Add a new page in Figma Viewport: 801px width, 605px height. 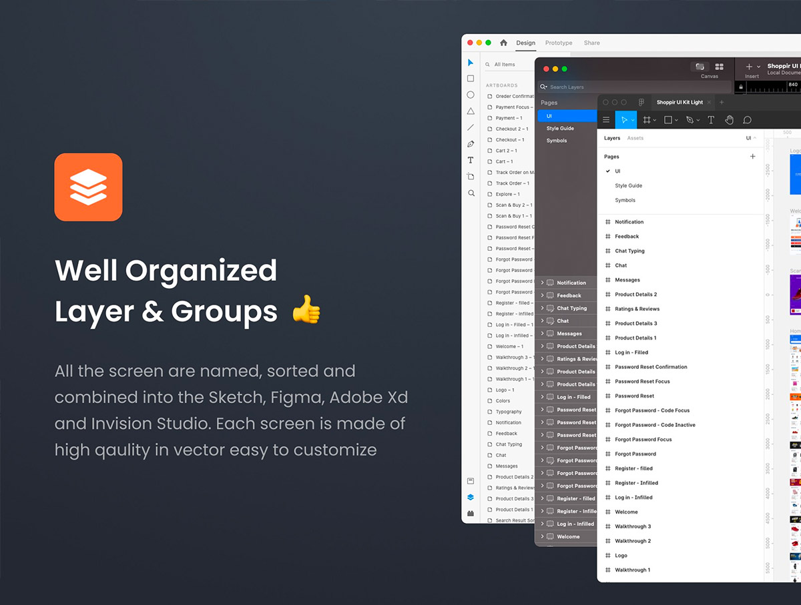click(x=753, y=156)
